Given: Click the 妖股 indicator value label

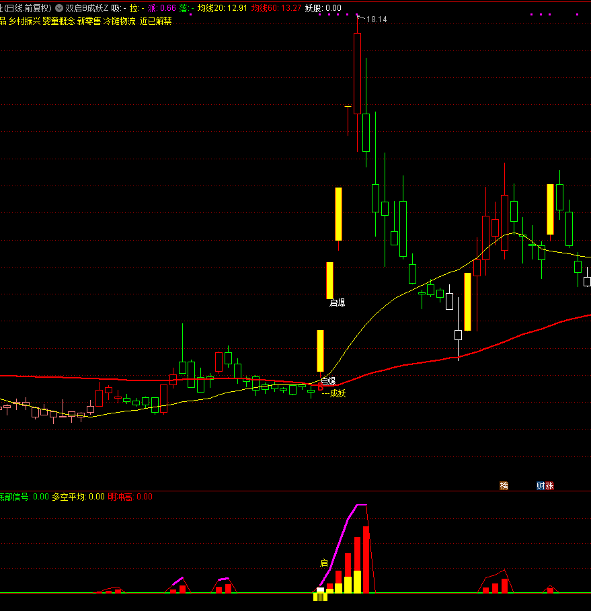Looking at the screenshot, I should click(x=323, y=8).
